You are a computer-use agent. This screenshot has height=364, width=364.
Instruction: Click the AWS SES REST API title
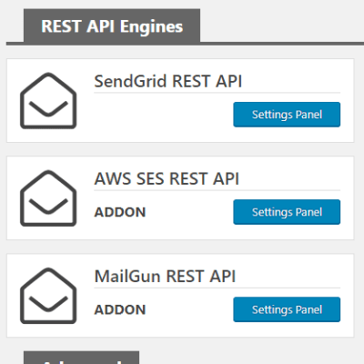pyautogui.click(x=167, y=178)
